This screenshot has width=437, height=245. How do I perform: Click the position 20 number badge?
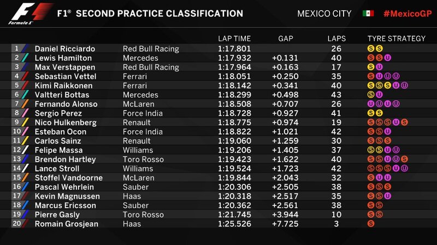16,224
